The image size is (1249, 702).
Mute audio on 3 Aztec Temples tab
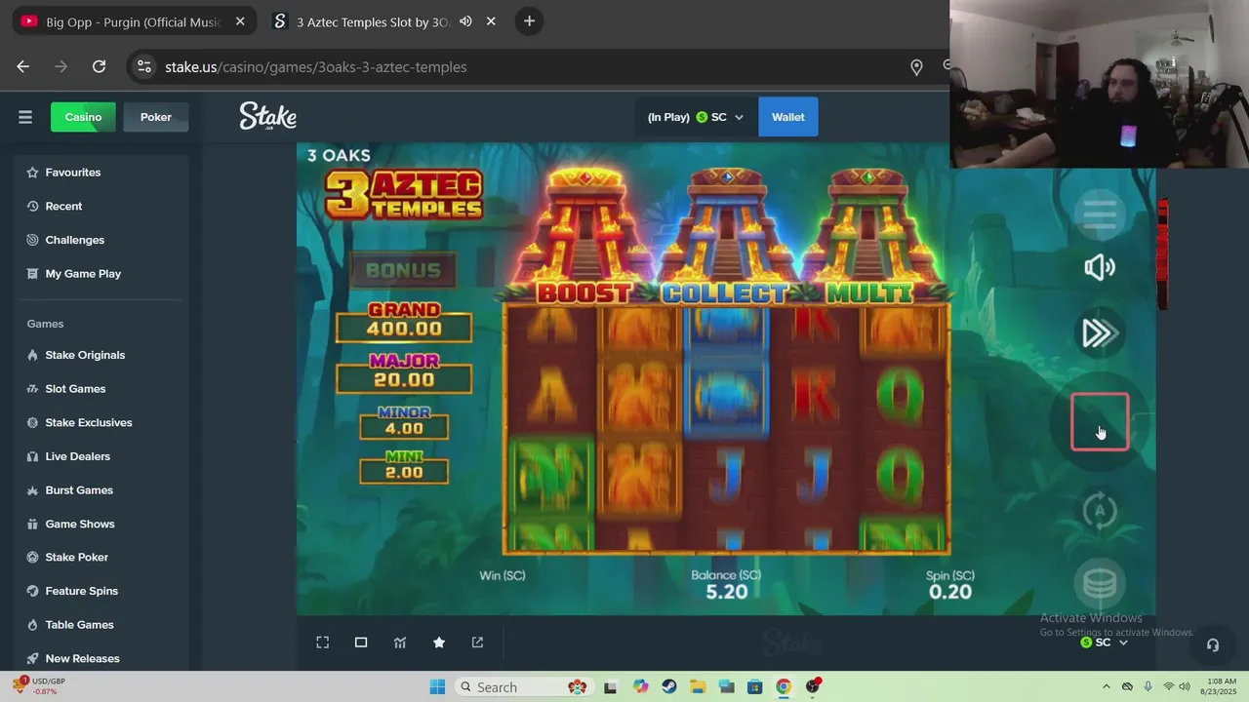tap(466, 21)
